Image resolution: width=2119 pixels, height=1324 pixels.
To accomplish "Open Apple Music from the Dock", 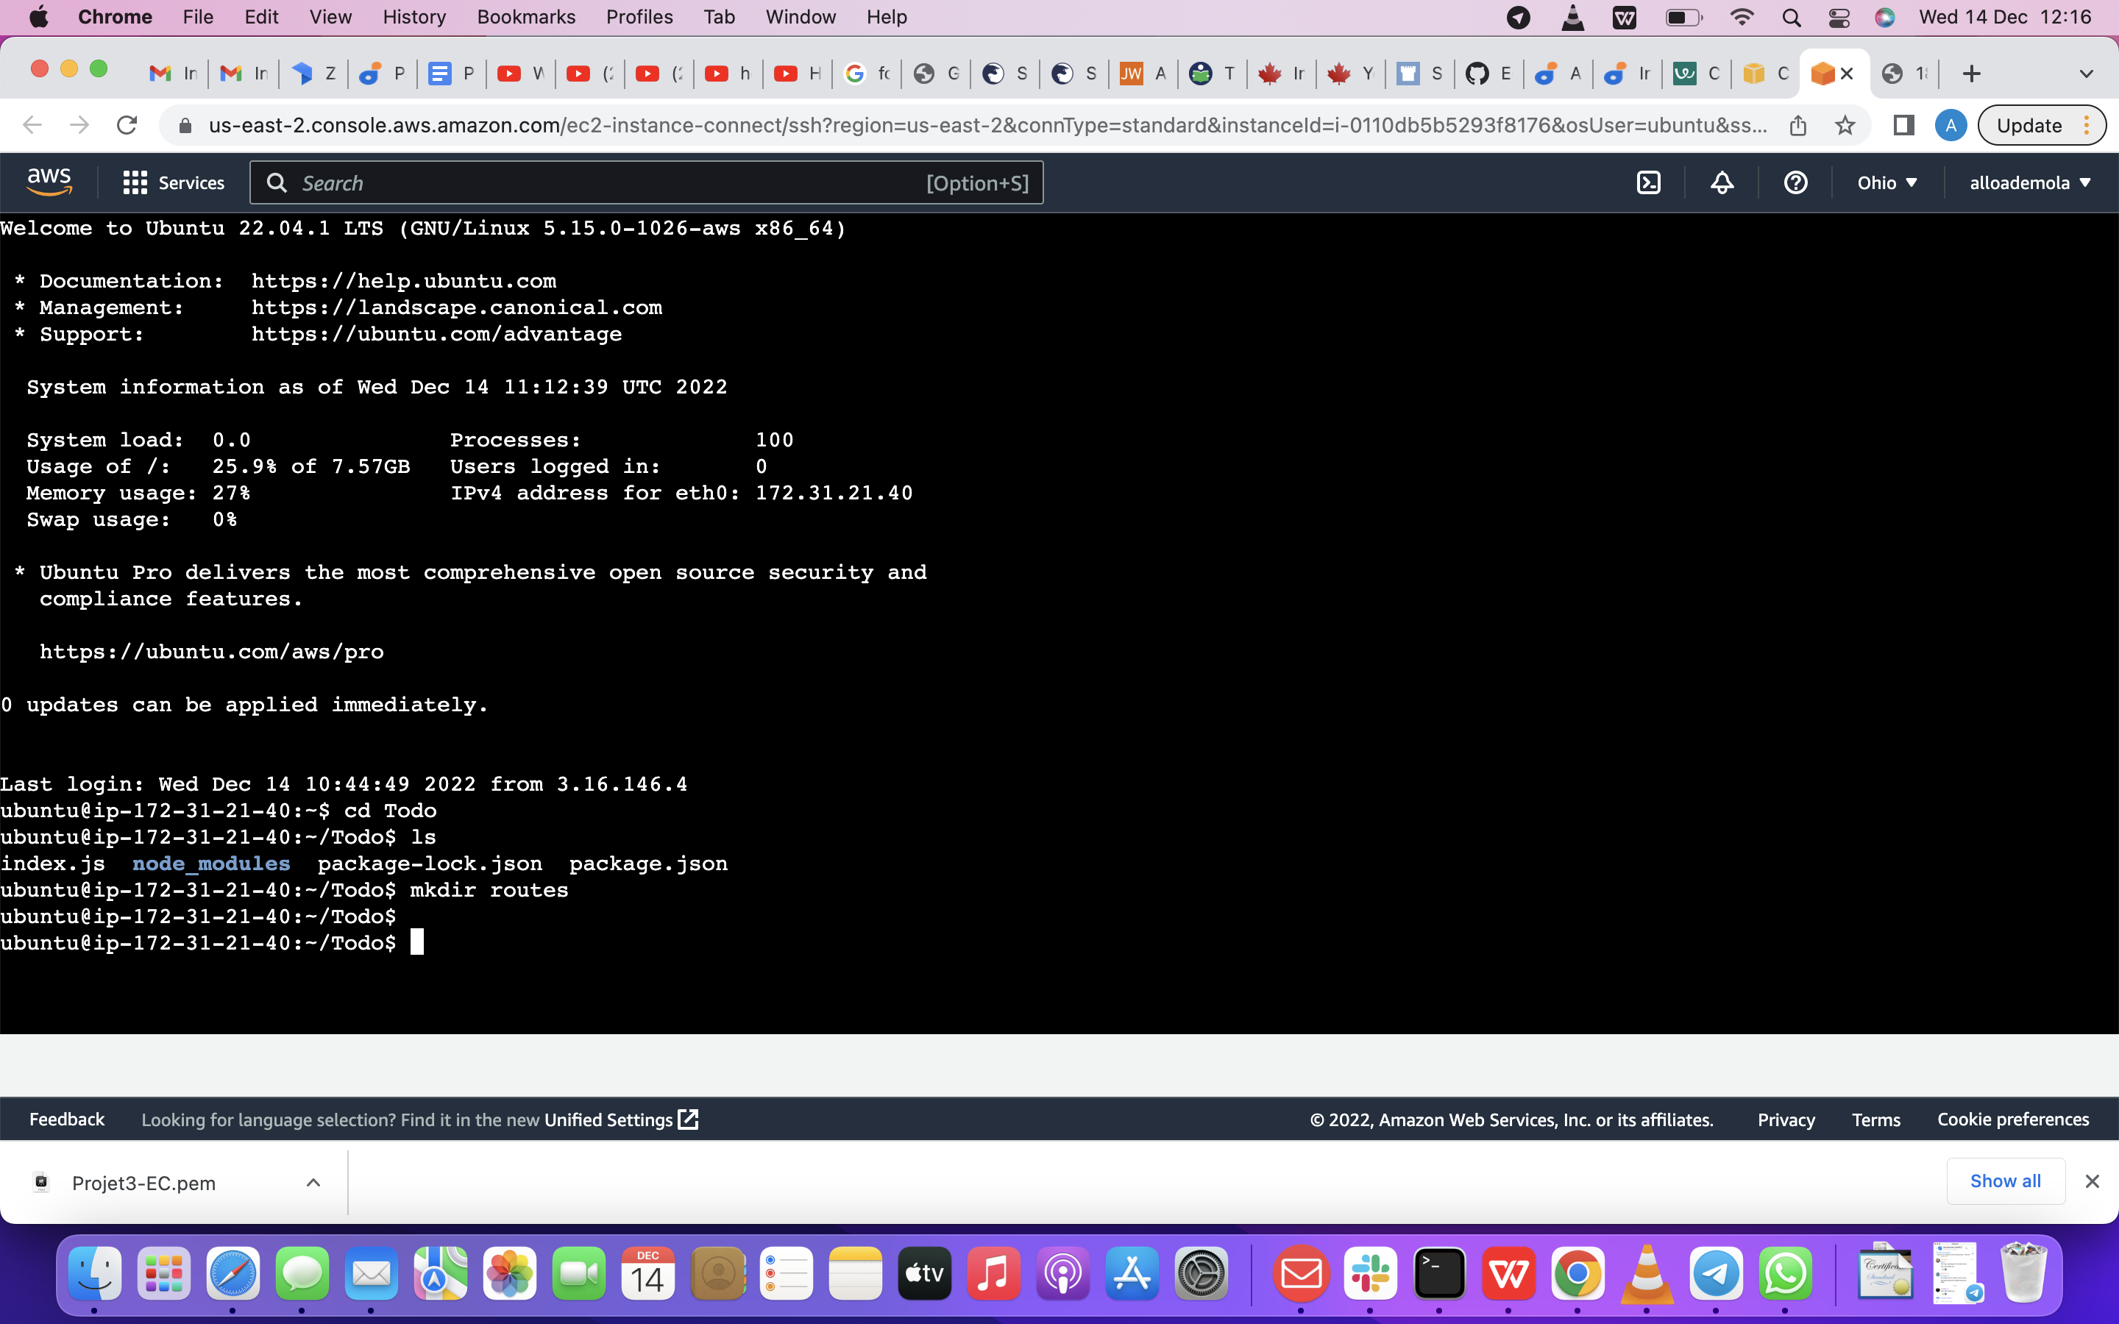I will tap(994, 1274).
